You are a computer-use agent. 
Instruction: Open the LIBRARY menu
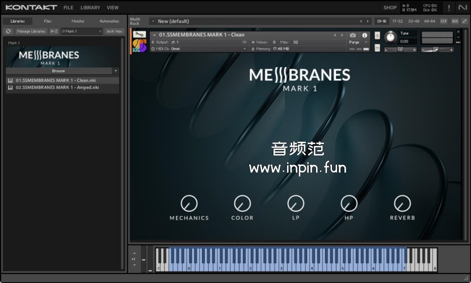(x=90, y=8)
